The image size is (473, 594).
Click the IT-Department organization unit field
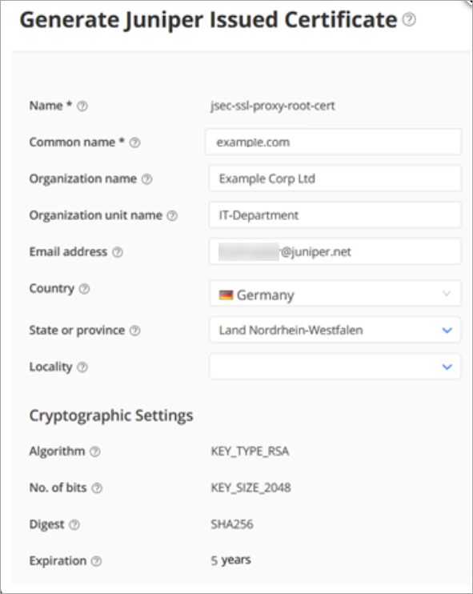pyautogui.click(x=335, y=215)
